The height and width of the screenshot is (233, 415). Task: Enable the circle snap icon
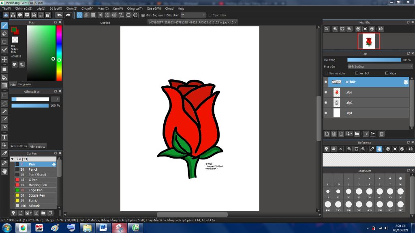114,15
